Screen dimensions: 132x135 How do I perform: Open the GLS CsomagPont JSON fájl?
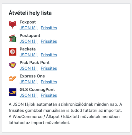[29, 95]
